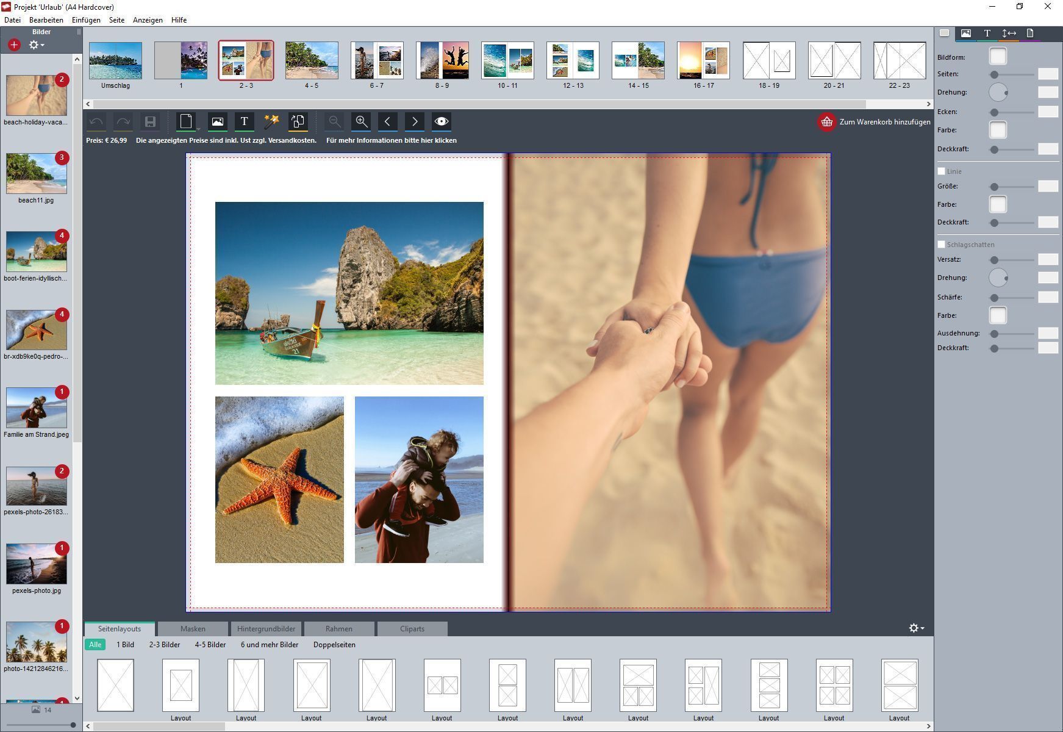Toggle preview mode with the eye icon

(442, 121)
